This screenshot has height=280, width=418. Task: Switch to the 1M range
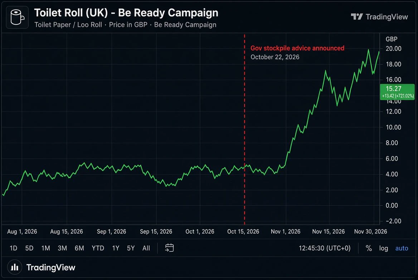coord(45,248)
